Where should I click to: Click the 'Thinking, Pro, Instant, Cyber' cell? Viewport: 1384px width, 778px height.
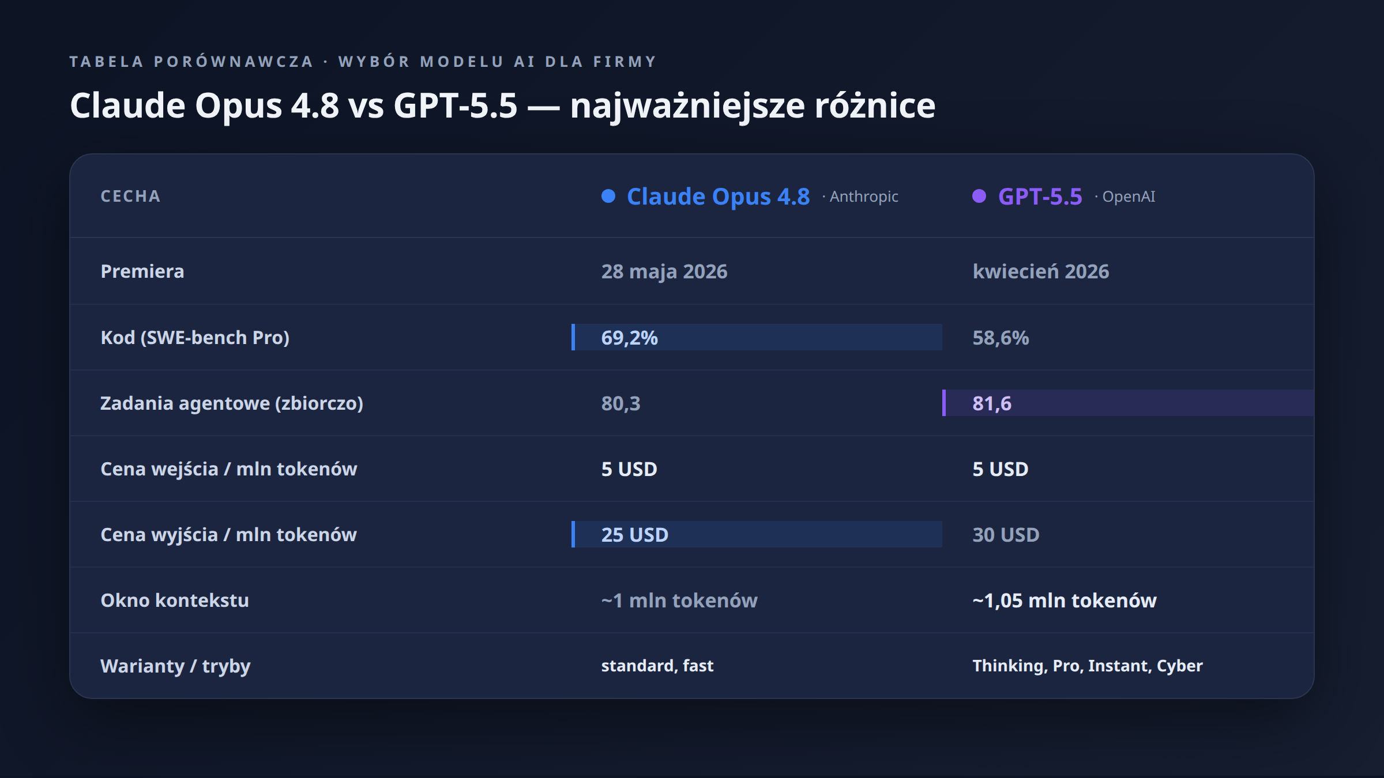[1088, 666]
